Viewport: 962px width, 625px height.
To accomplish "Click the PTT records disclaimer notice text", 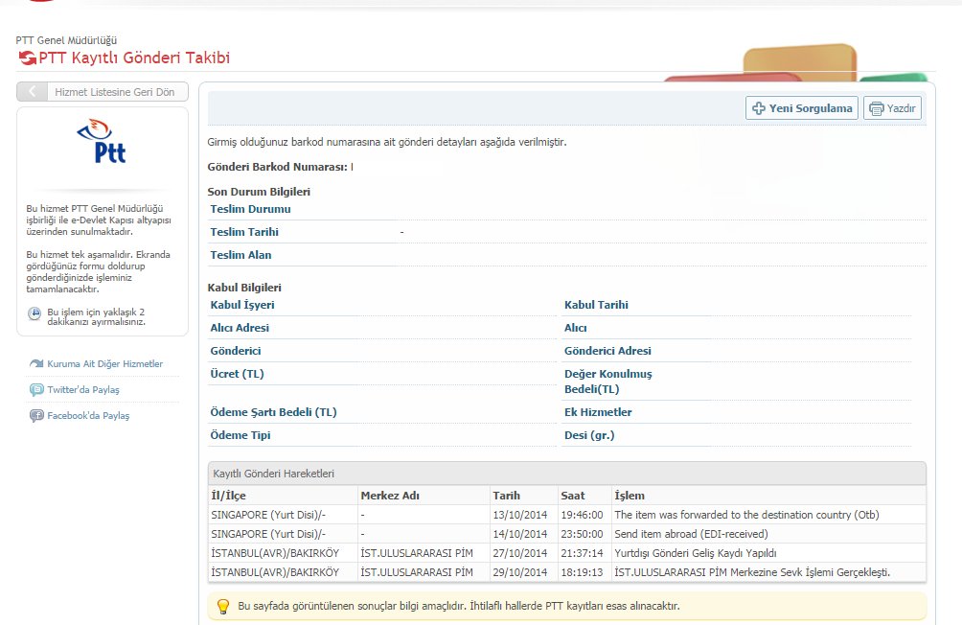I will pos(459,606).
